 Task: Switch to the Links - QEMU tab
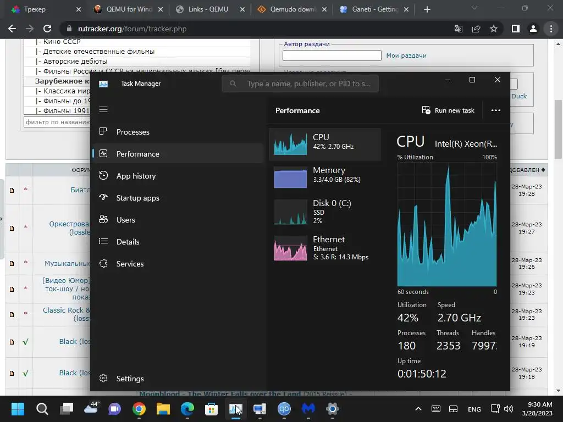click(209, 9)
